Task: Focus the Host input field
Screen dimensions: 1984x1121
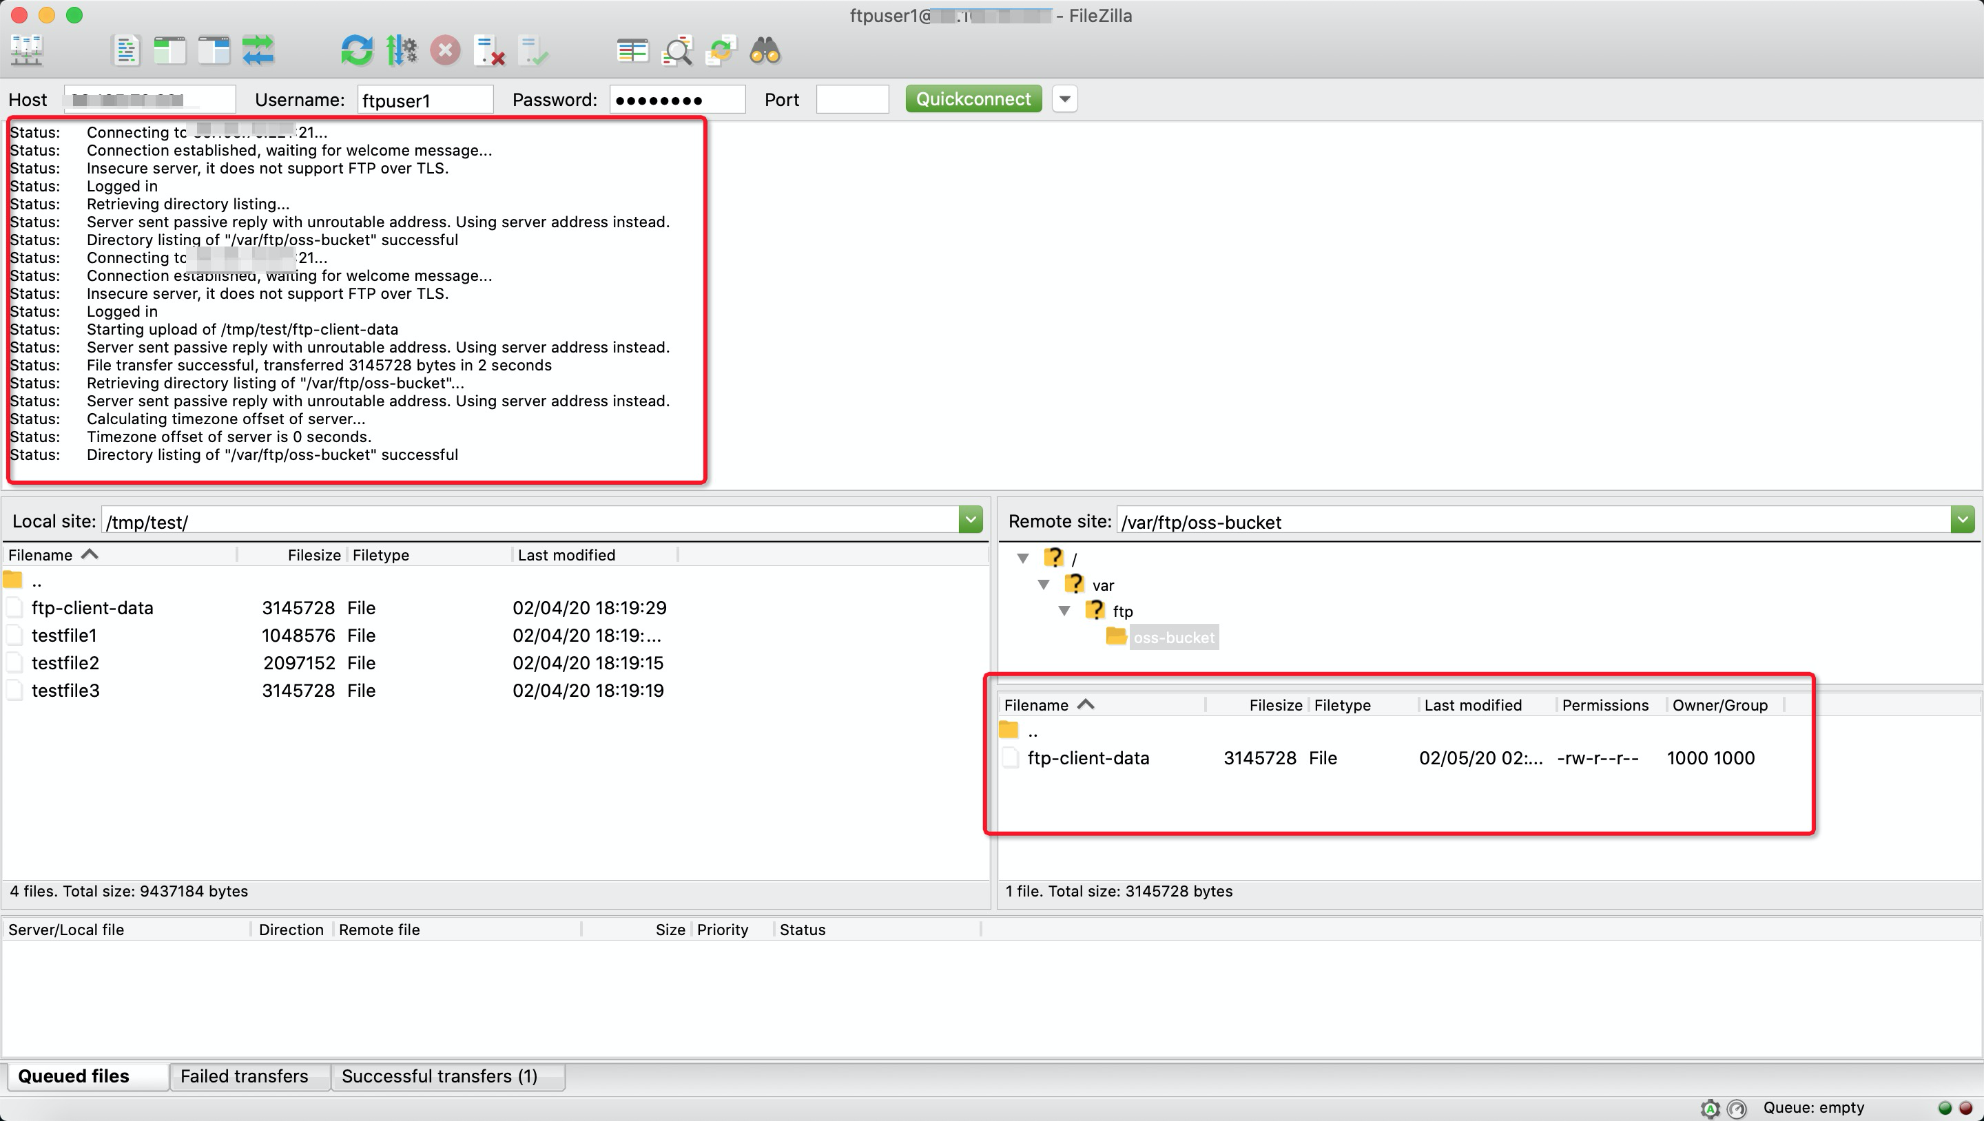Action: point(149,99)
